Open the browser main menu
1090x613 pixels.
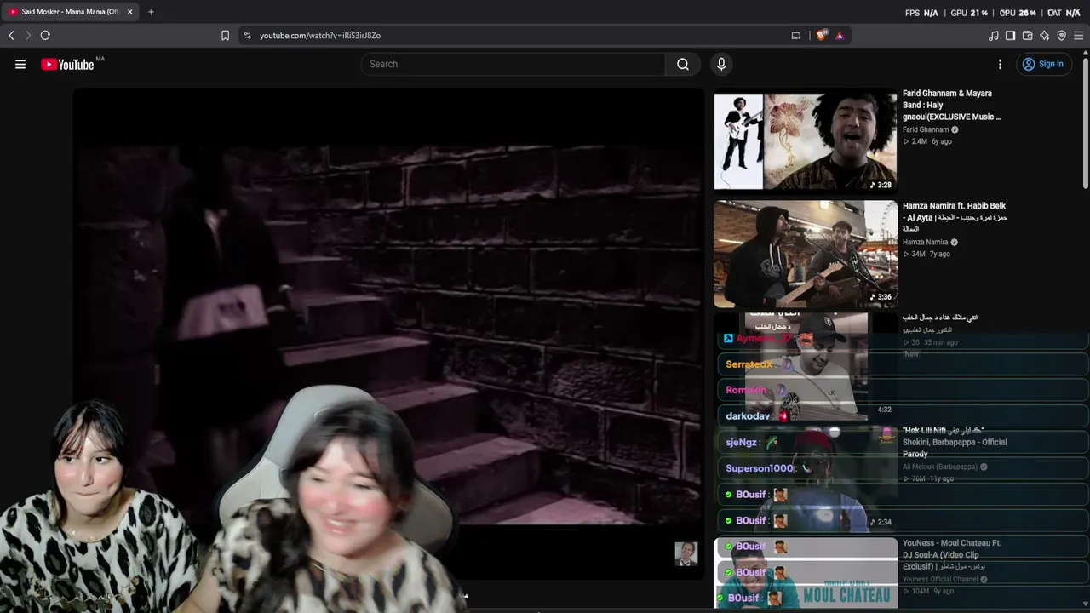[1078, 36]
